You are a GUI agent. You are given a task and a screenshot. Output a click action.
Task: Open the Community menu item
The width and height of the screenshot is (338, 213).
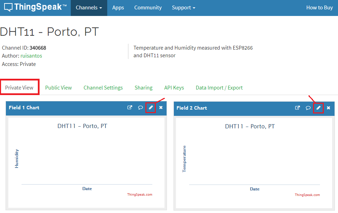coord(148,8)
